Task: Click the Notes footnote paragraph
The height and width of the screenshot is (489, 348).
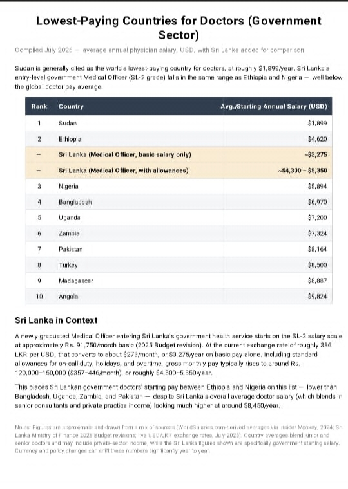Action: point(178,439)
